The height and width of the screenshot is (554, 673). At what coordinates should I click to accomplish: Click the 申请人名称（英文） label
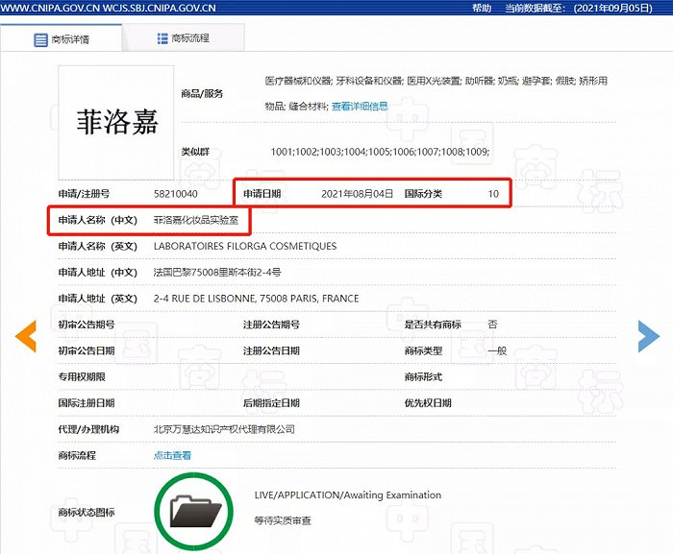tap(98, 246)
